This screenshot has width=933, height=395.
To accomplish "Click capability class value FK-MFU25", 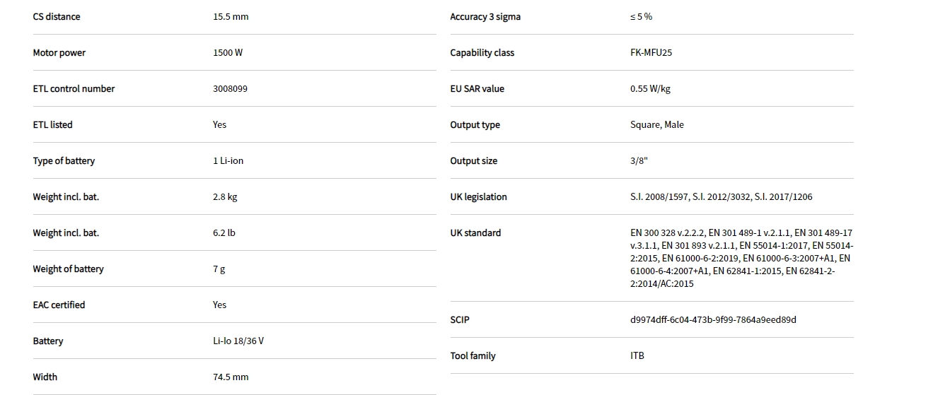I will (651, 53).
